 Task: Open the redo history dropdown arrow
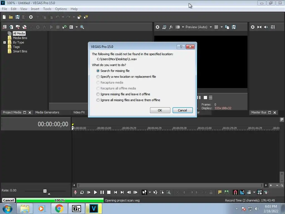coord(74,17)
